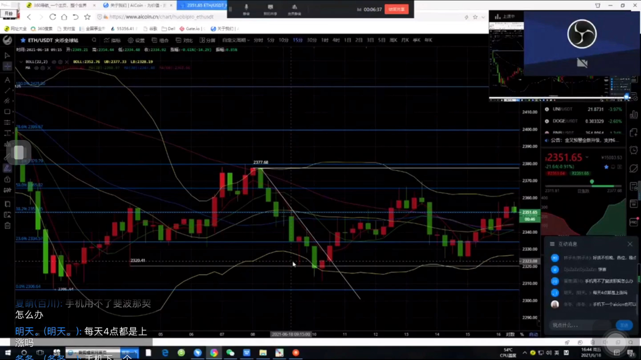The width and height of the screenshot is (641, 360).
Task: Toggle BOLL indicator visibility eye
Action: (x=54, y=62)
